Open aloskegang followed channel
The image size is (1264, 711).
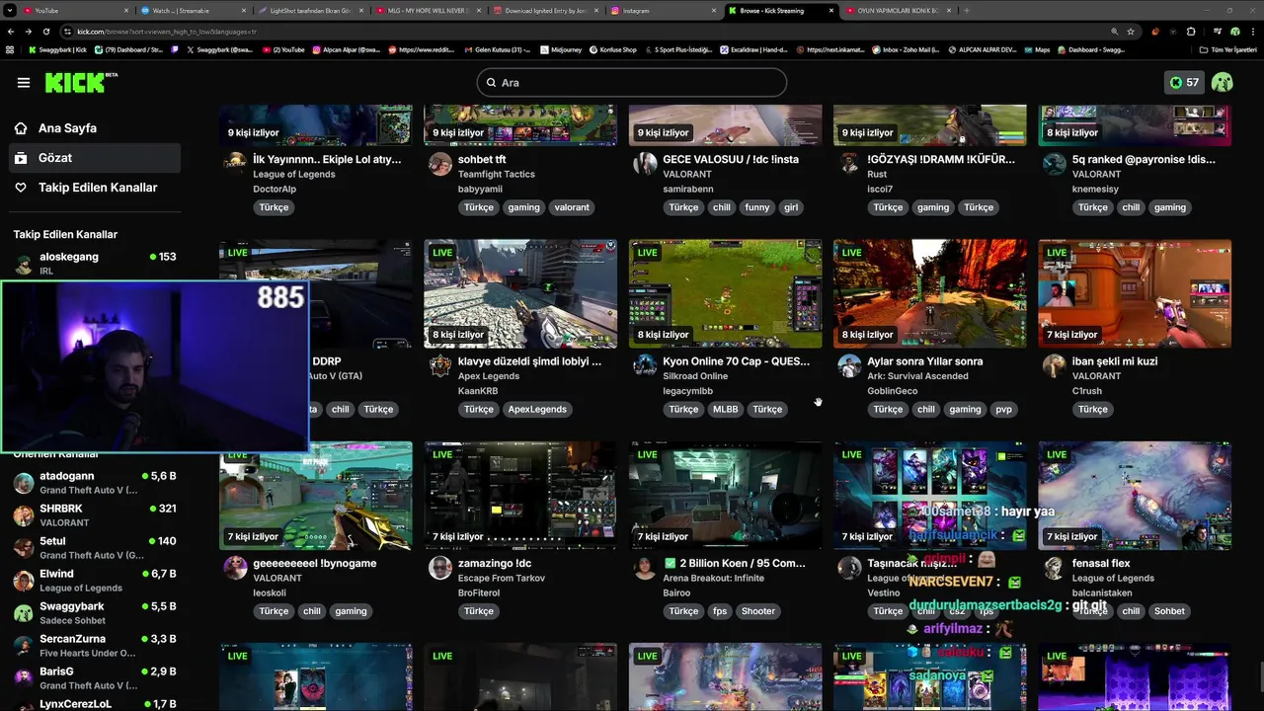point(94,263)
